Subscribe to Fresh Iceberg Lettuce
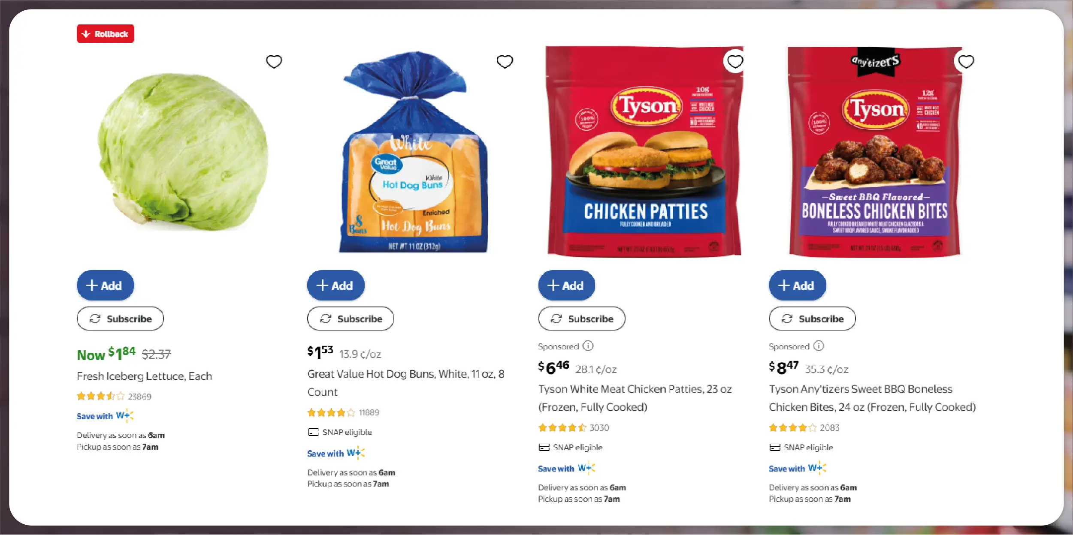This screenshot has height=535, width=1073. pyautogui.click(x=120, y=319)
